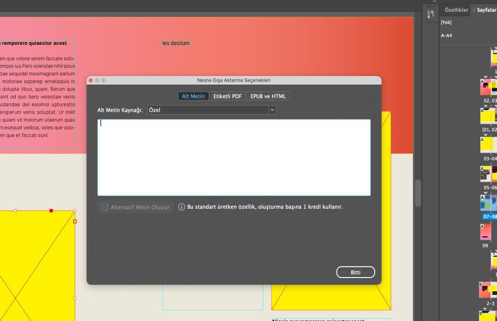Close the dialog with red button
The height and width of the screenshot is (321, 497).
[90, 81]
